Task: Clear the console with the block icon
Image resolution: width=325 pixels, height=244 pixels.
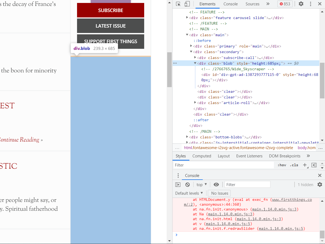Action: click(x=187, y=184)
